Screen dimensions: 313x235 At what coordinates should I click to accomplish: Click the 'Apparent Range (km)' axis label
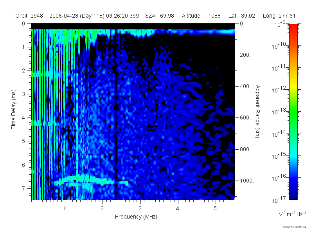(x=257, y=111)
